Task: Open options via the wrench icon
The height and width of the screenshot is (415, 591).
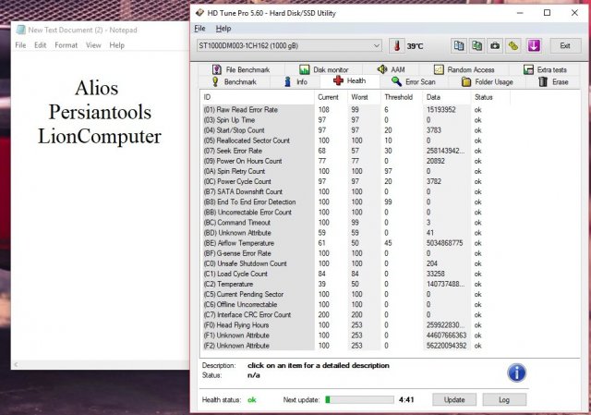Action: (513, 45)
